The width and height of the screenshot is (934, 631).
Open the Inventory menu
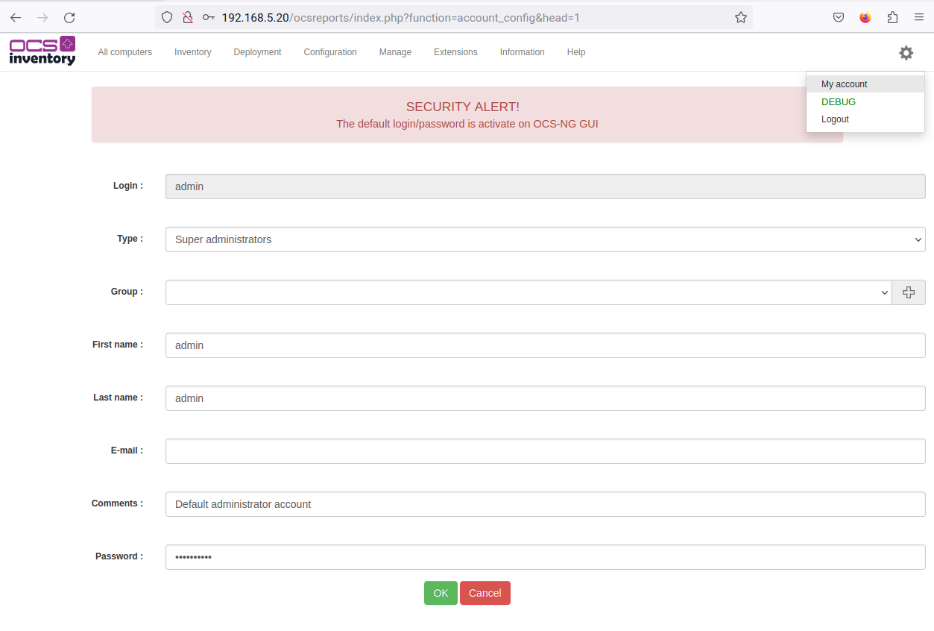193,52
